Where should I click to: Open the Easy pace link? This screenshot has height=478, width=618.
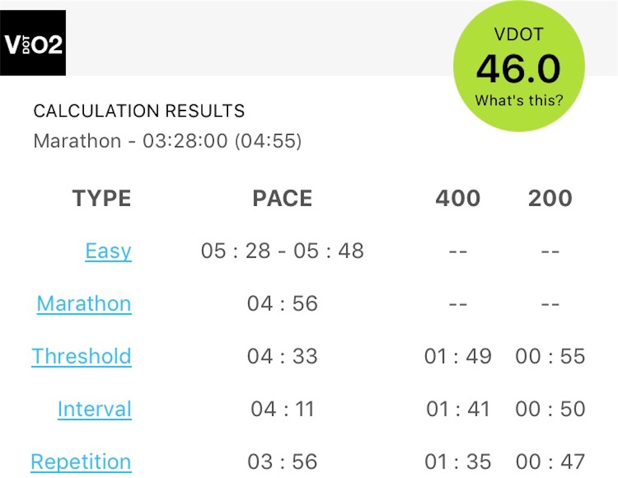(x=109, y=251)
